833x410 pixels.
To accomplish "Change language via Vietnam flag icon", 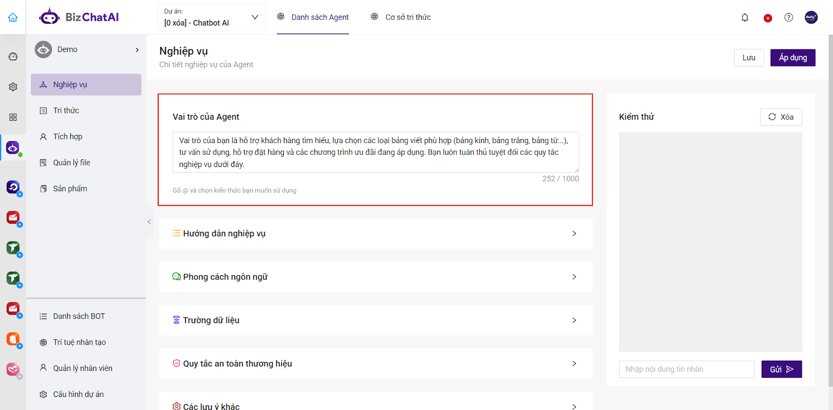I will 767,18.
